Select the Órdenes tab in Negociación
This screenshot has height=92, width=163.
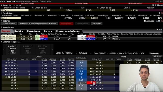pos(6,31)
